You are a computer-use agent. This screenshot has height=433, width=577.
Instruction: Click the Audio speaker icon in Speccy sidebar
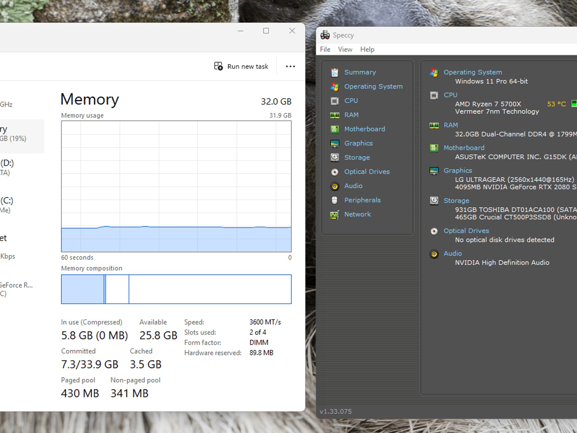(x=334, y=186)
